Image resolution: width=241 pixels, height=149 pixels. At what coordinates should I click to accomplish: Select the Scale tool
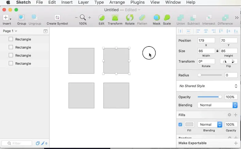167,18
